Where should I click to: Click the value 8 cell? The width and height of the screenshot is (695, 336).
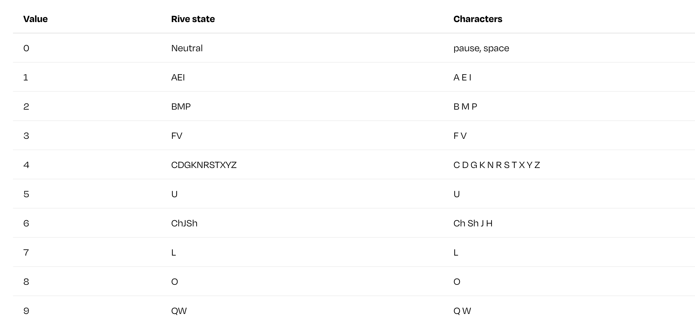tap(26, 282)
